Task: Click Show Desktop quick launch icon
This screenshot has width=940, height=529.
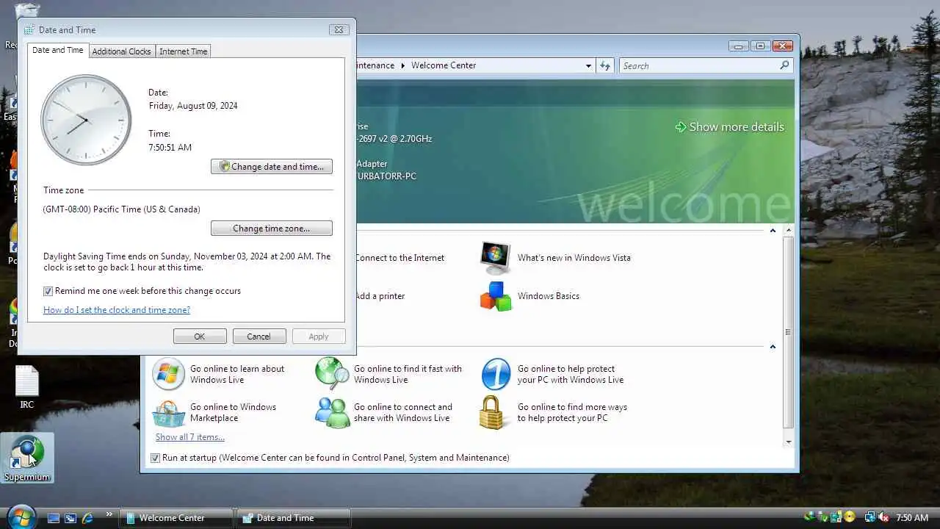Action: coord(54,518)
